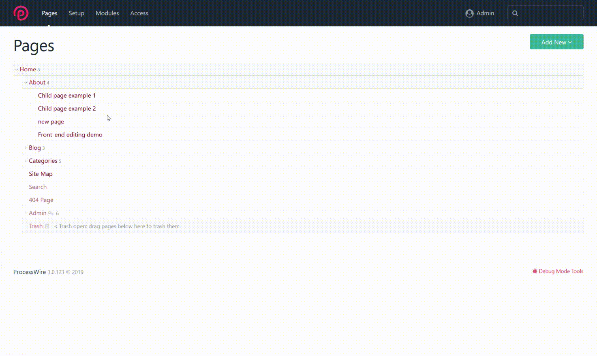The image size is (597, 356).
Task: Open Debug Mode Tools link
Action: 558,271
